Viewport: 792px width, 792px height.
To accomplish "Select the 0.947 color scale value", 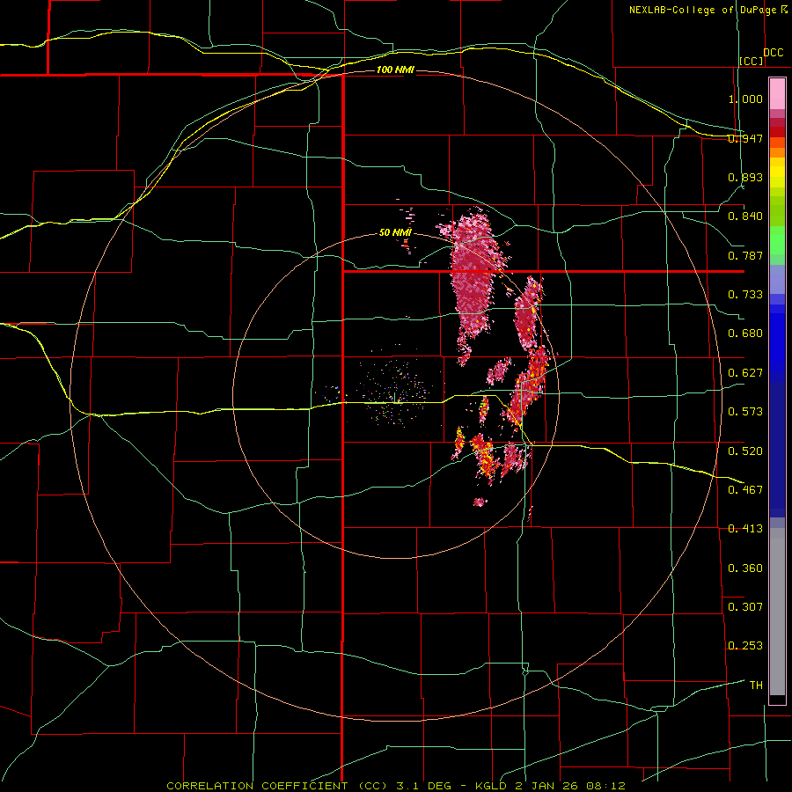I will click(745, 138).
